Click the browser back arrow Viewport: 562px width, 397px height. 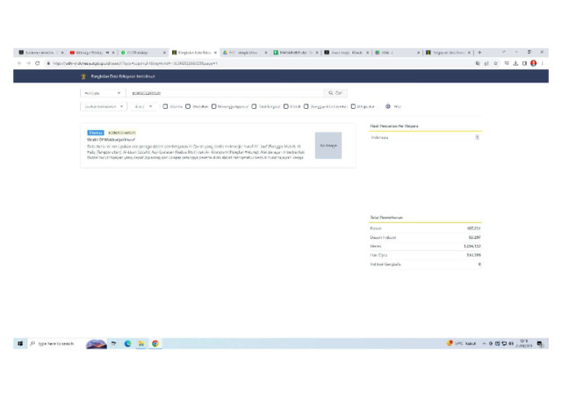(20, 63)
